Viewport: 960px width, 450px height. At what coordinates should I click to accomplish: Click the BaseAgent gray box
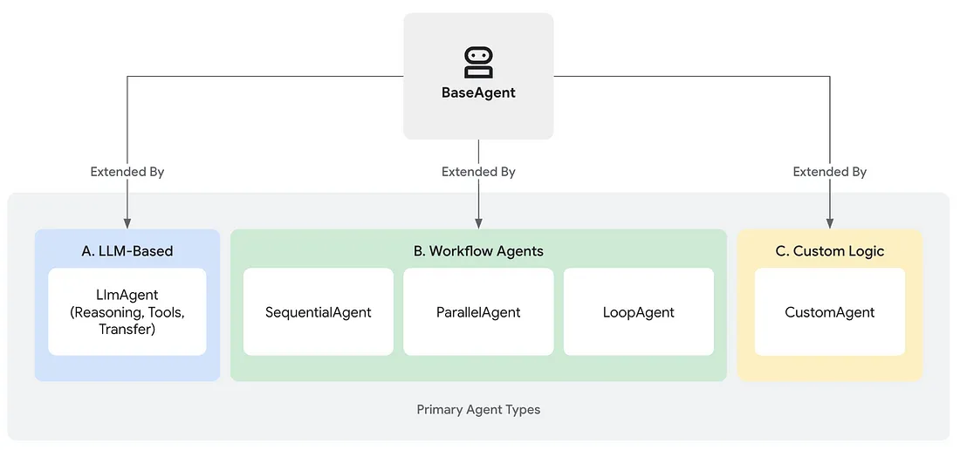tap(478, 76)
